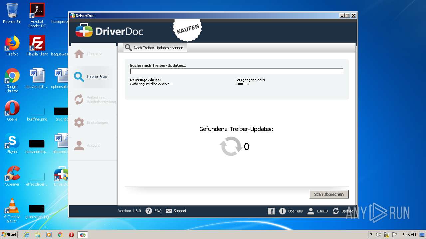Open Windows Explorer folder in taskbar

pos(38,235)
